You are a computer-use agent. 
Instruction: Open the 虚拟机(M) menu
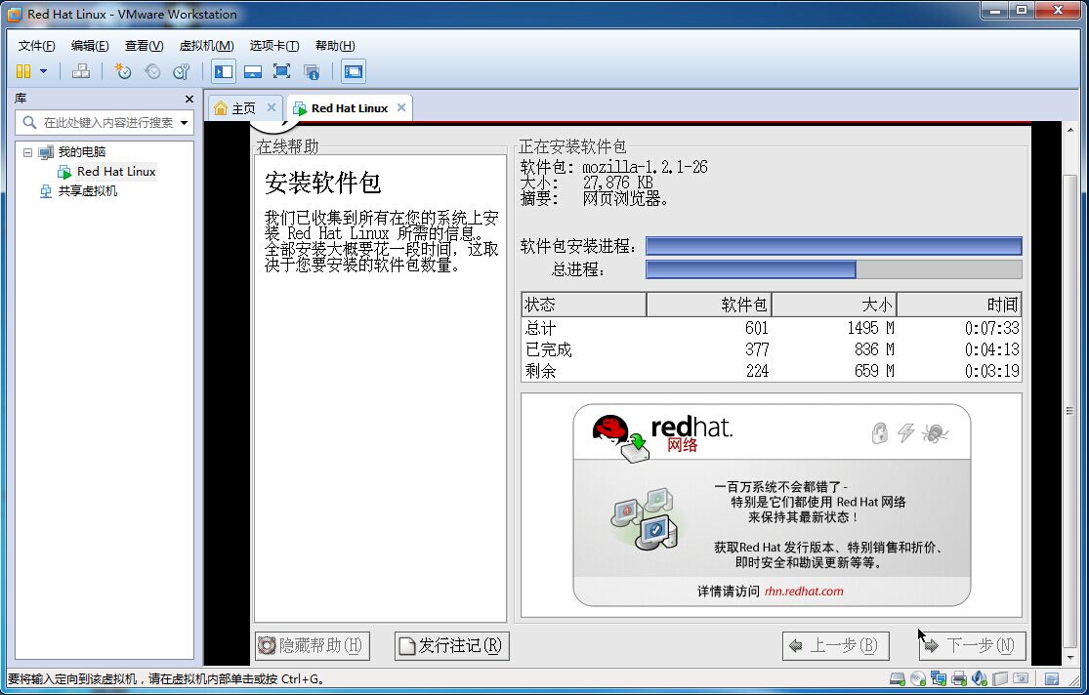pos(206,46)
